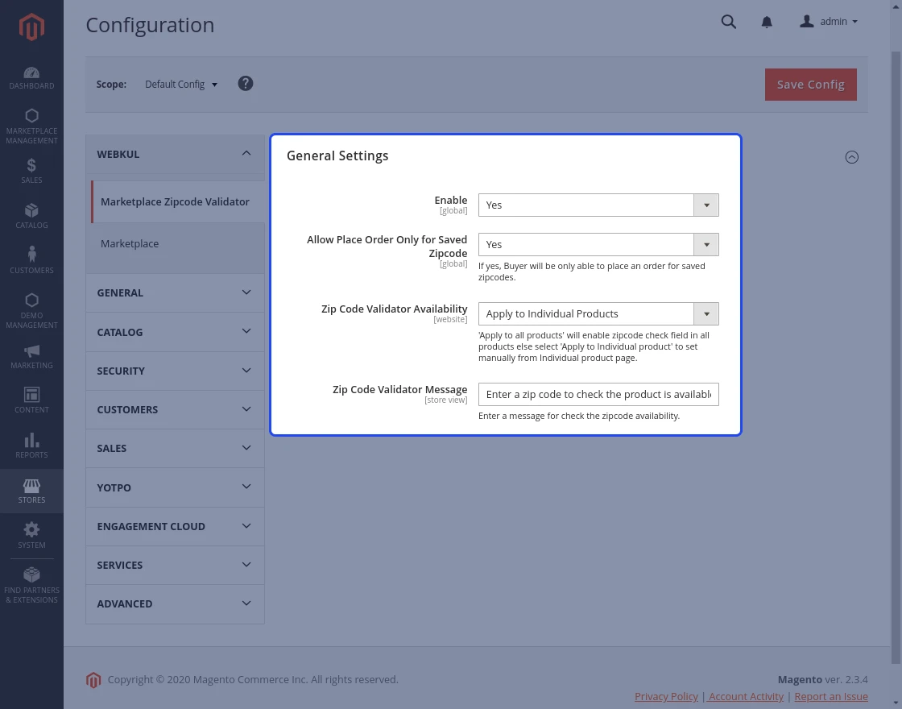Open Find Partners & Extensions
This screenshot has height=709, width=902.
pyautogui.click(x=31, y=585)
